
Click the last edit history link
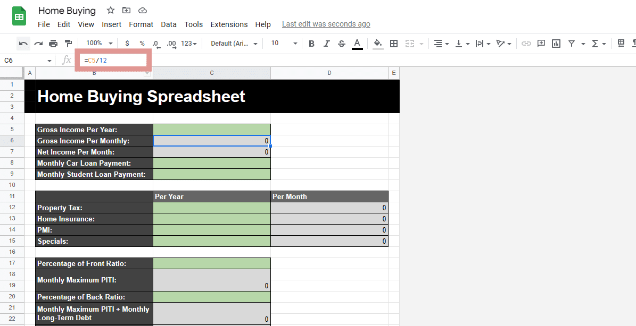(326, 24)
